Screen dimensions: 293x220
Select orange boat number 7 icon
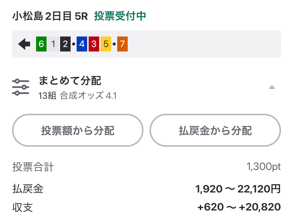(x=122, y=44)
